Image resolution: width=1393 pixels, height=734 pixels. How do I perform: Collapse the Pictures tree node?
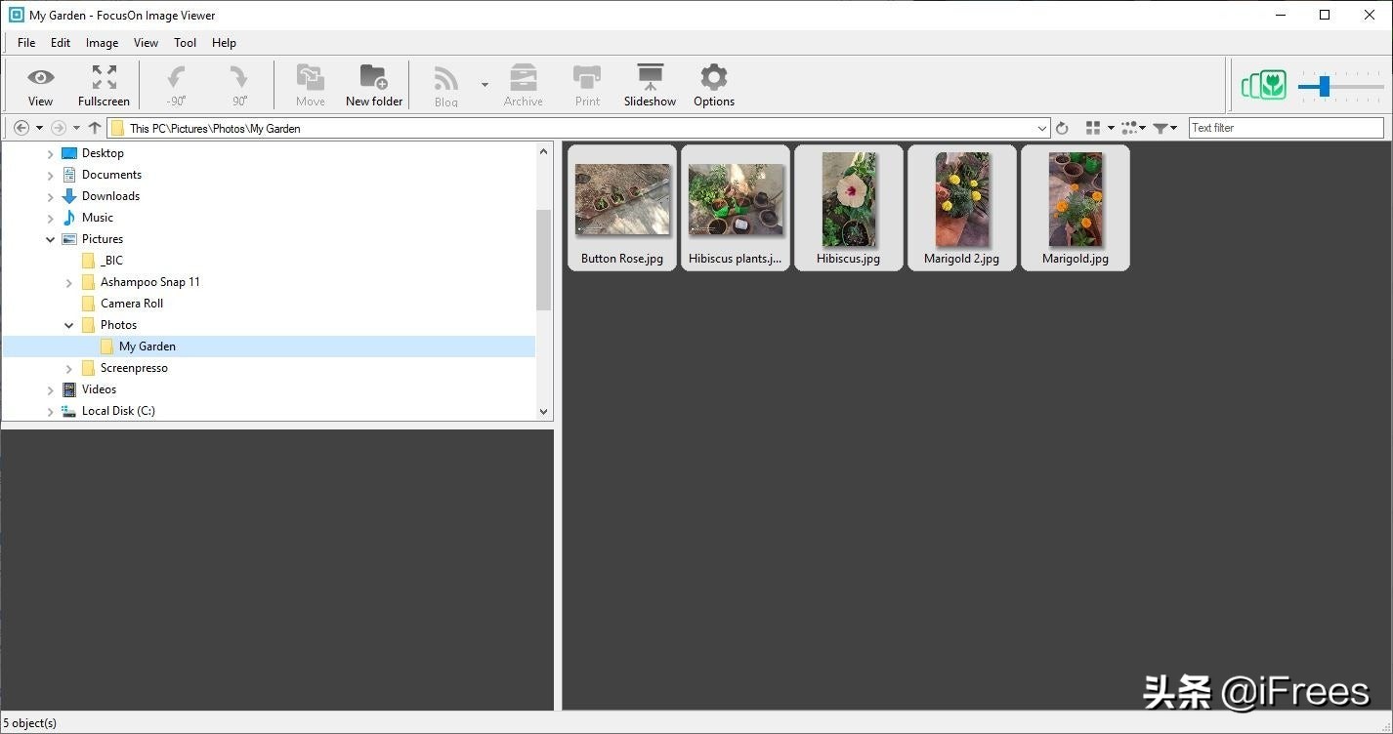pos(51,239)
